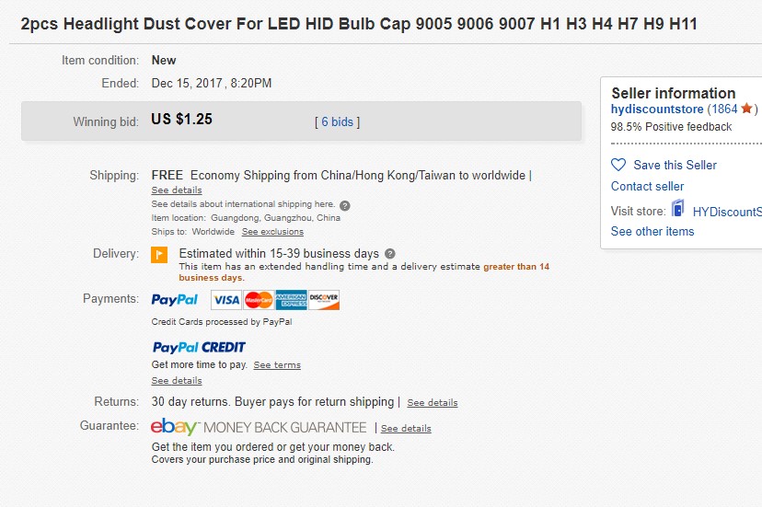
Task: Click the heart icon to save seller
Action: coord(618,165)
